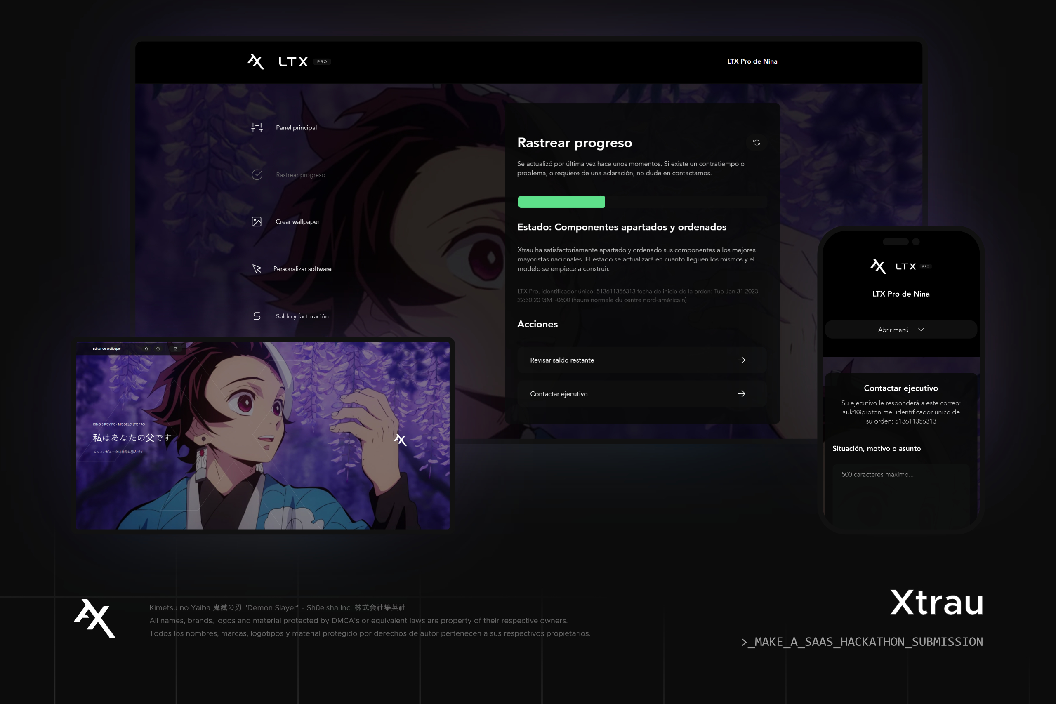Click the image icon for Crear wallpaper
Viewport: 1056px width, 704px height.
[x=256, y=222]
